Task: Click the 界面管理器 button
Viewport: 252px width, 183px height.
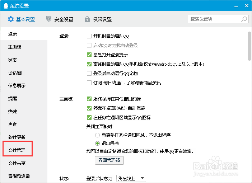Action: pyautogui.click(x=109, y=160)
